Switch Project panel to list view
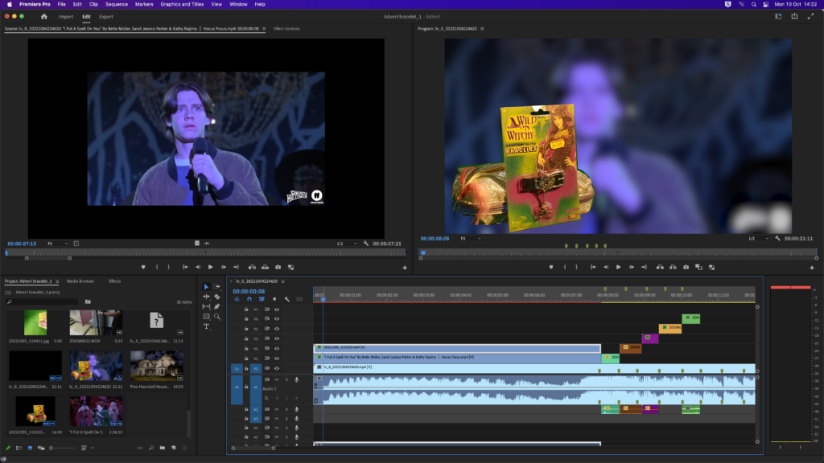The height and width of the screenshot is (463, 824). point(19,448)
